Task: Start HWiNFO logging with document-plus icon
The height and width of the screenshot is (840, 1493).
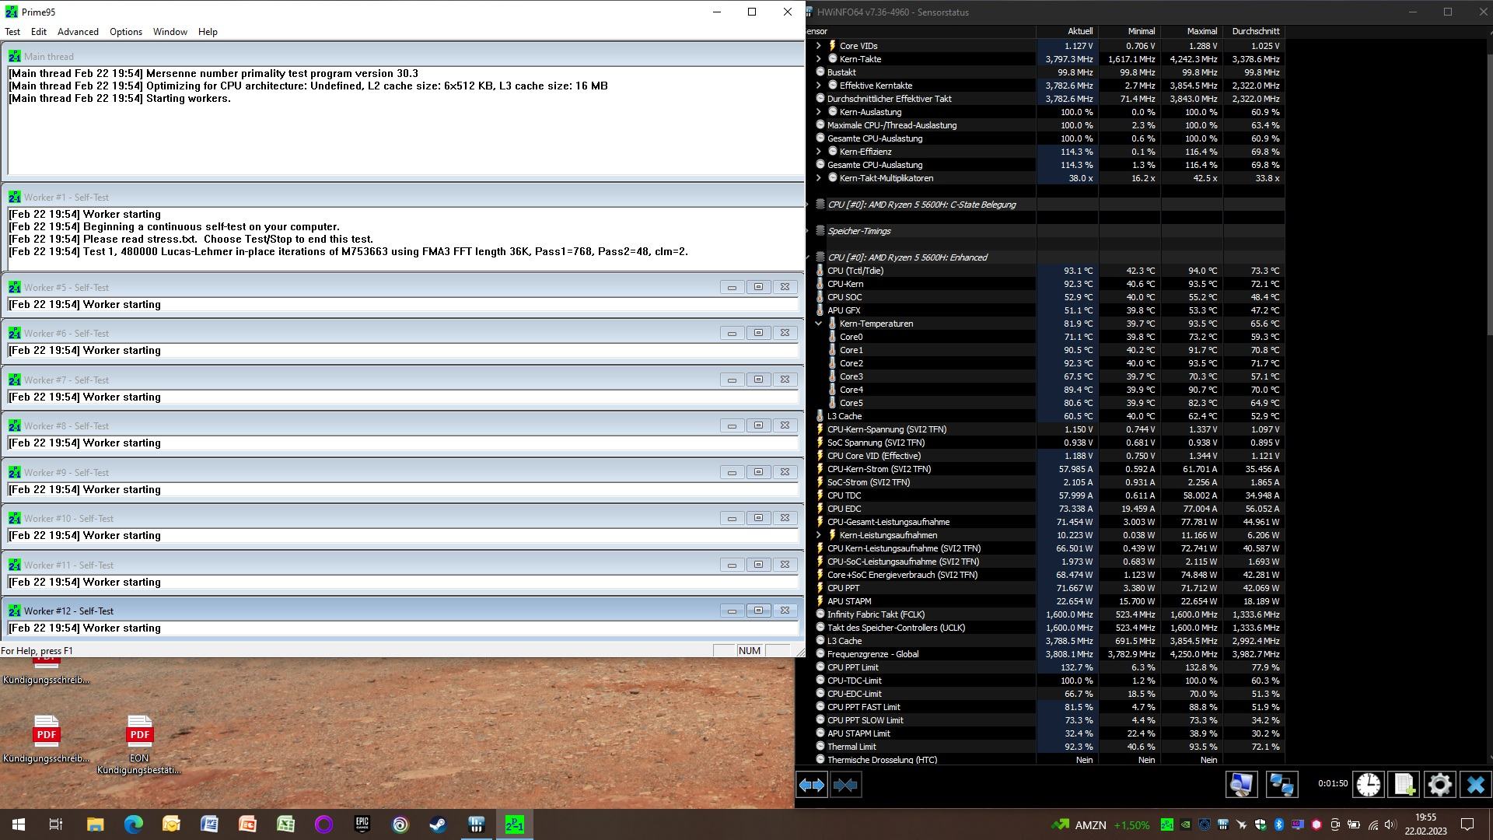Action: [1404, 784]
